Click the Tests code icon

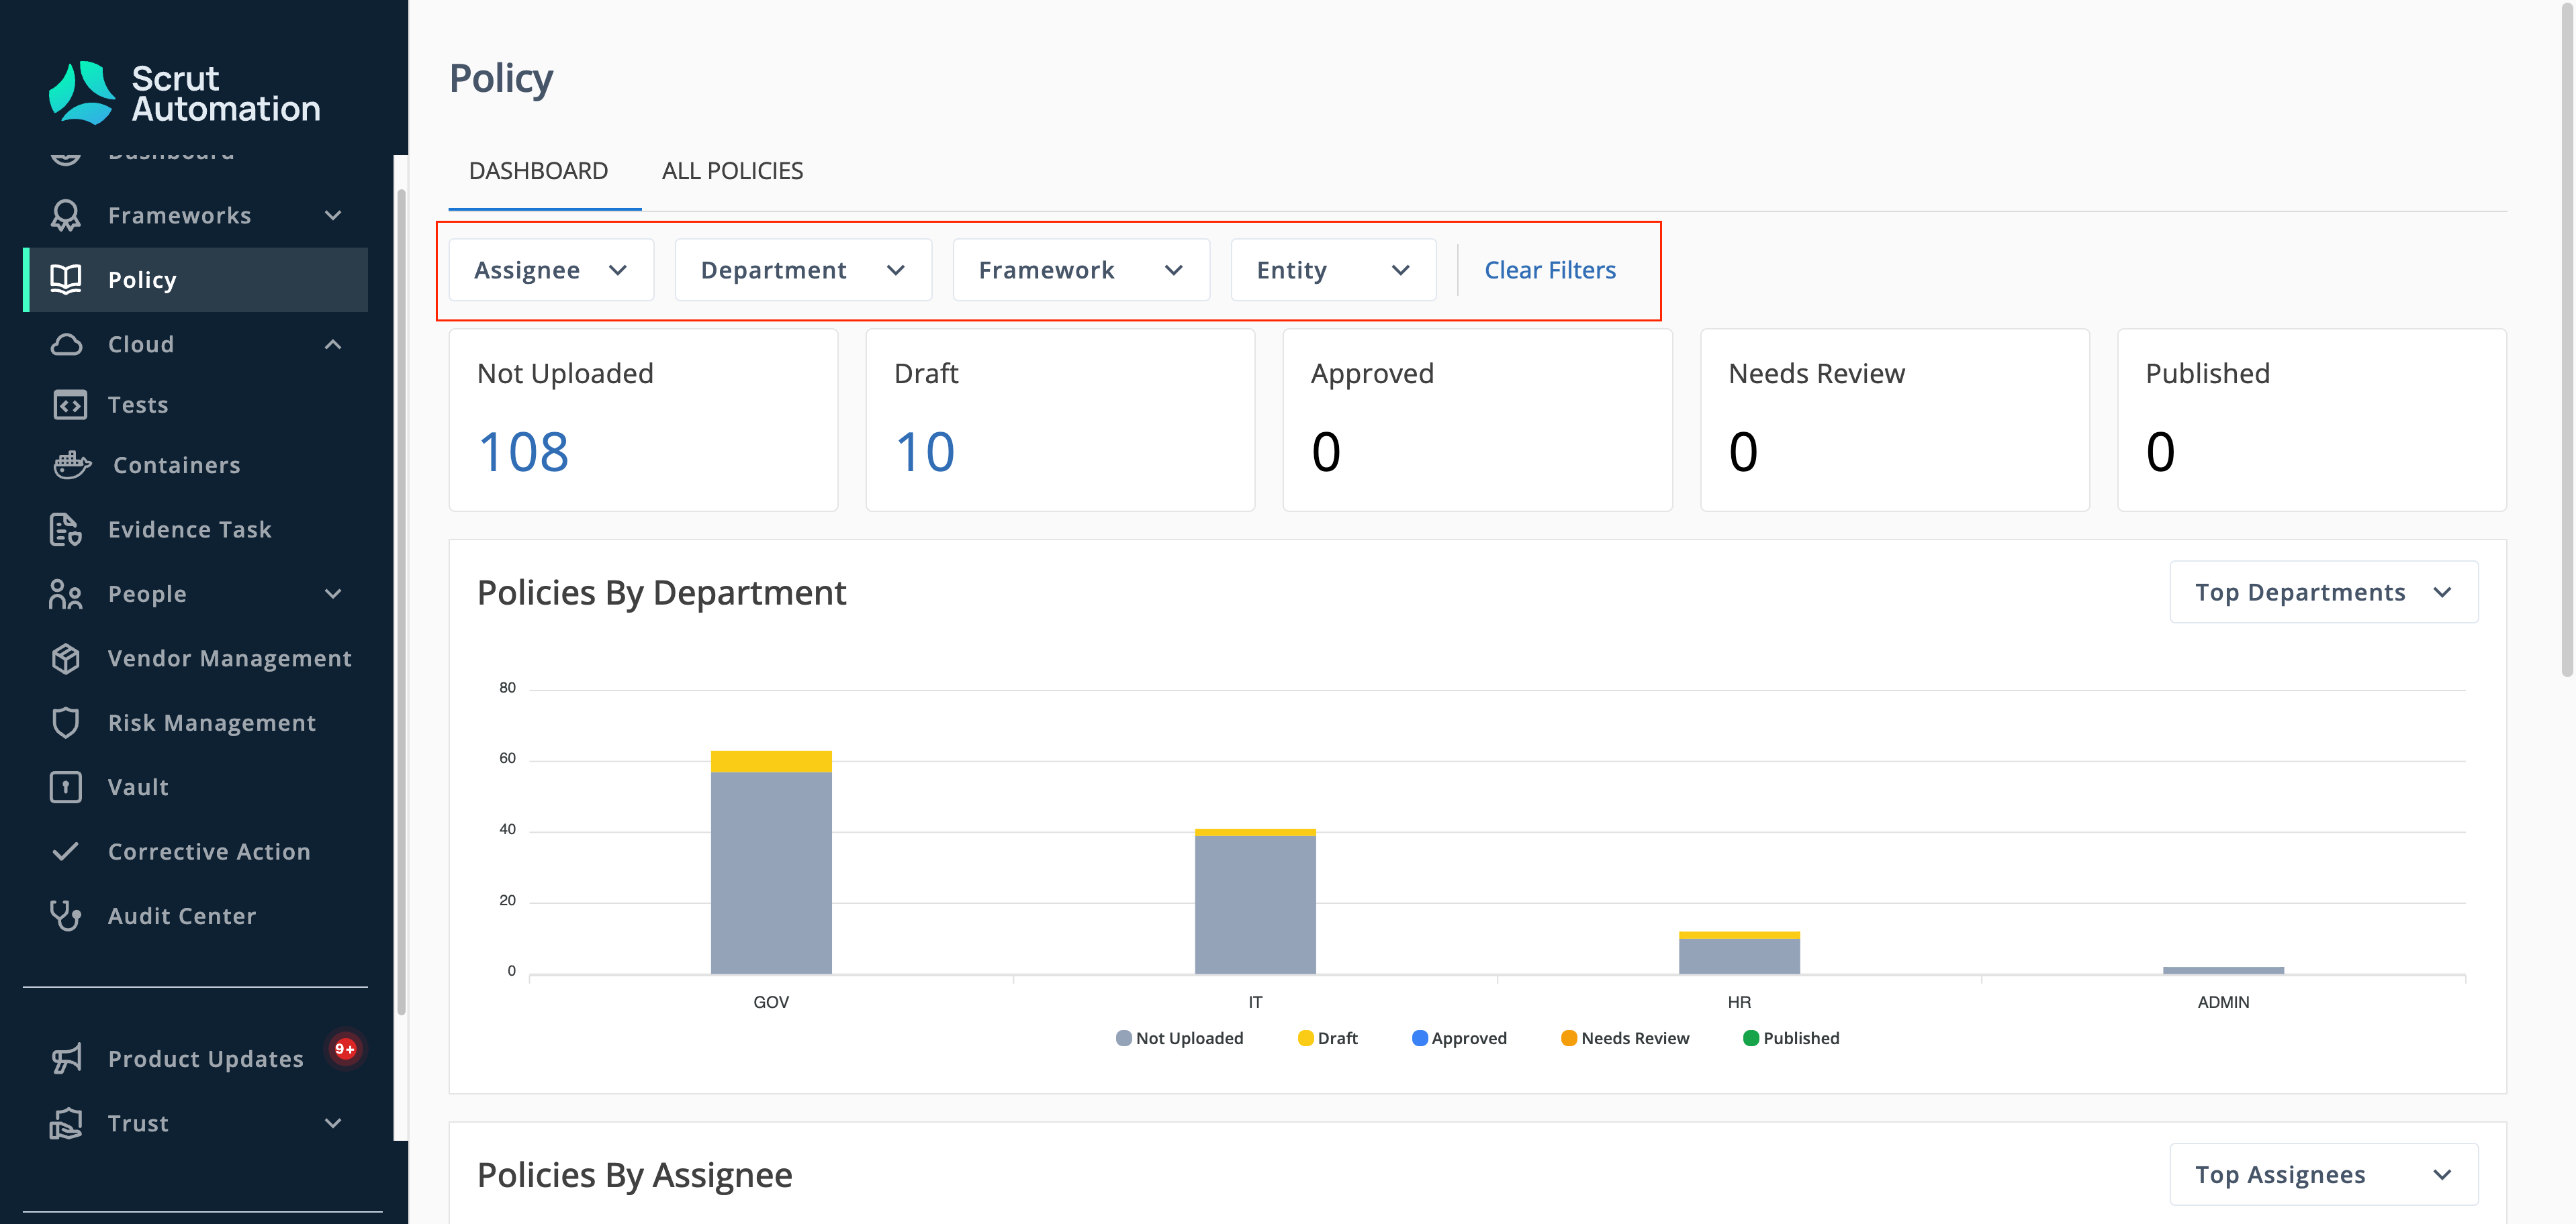[x=69, y=405]
